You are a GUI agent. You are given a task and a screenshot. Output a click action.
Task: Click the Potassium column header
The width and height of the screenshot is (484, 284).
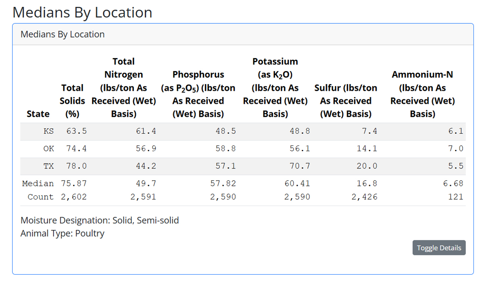275,88
